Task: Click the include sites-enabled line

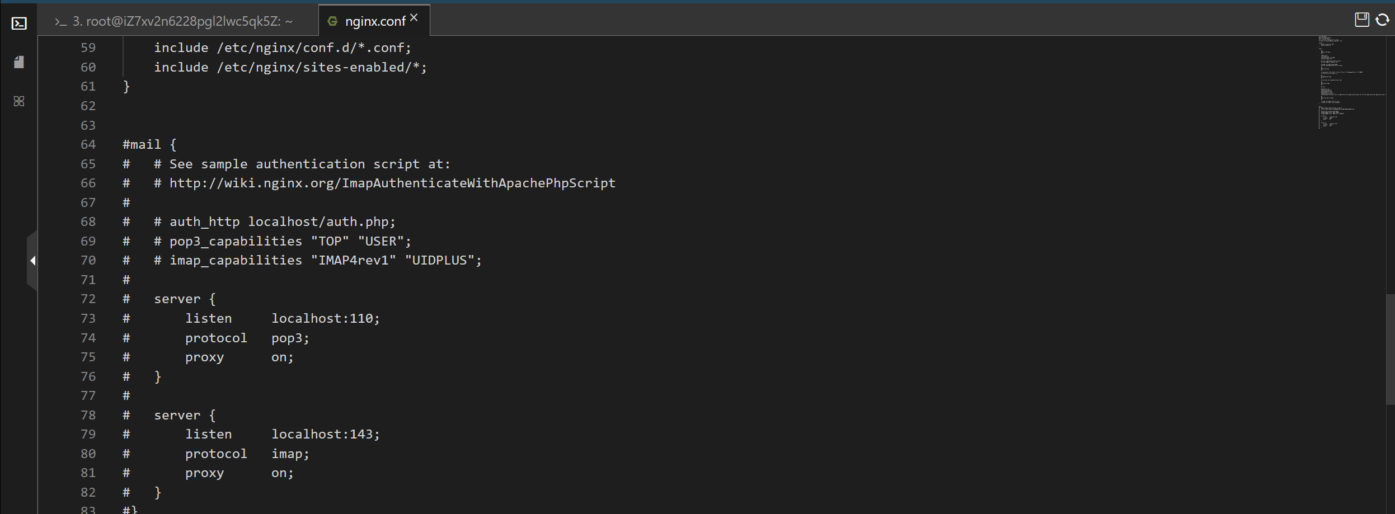Action: (x=290, y=68)
